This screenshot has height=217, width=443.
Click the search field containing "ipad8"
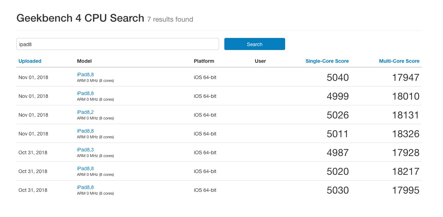tap(117, 44)
